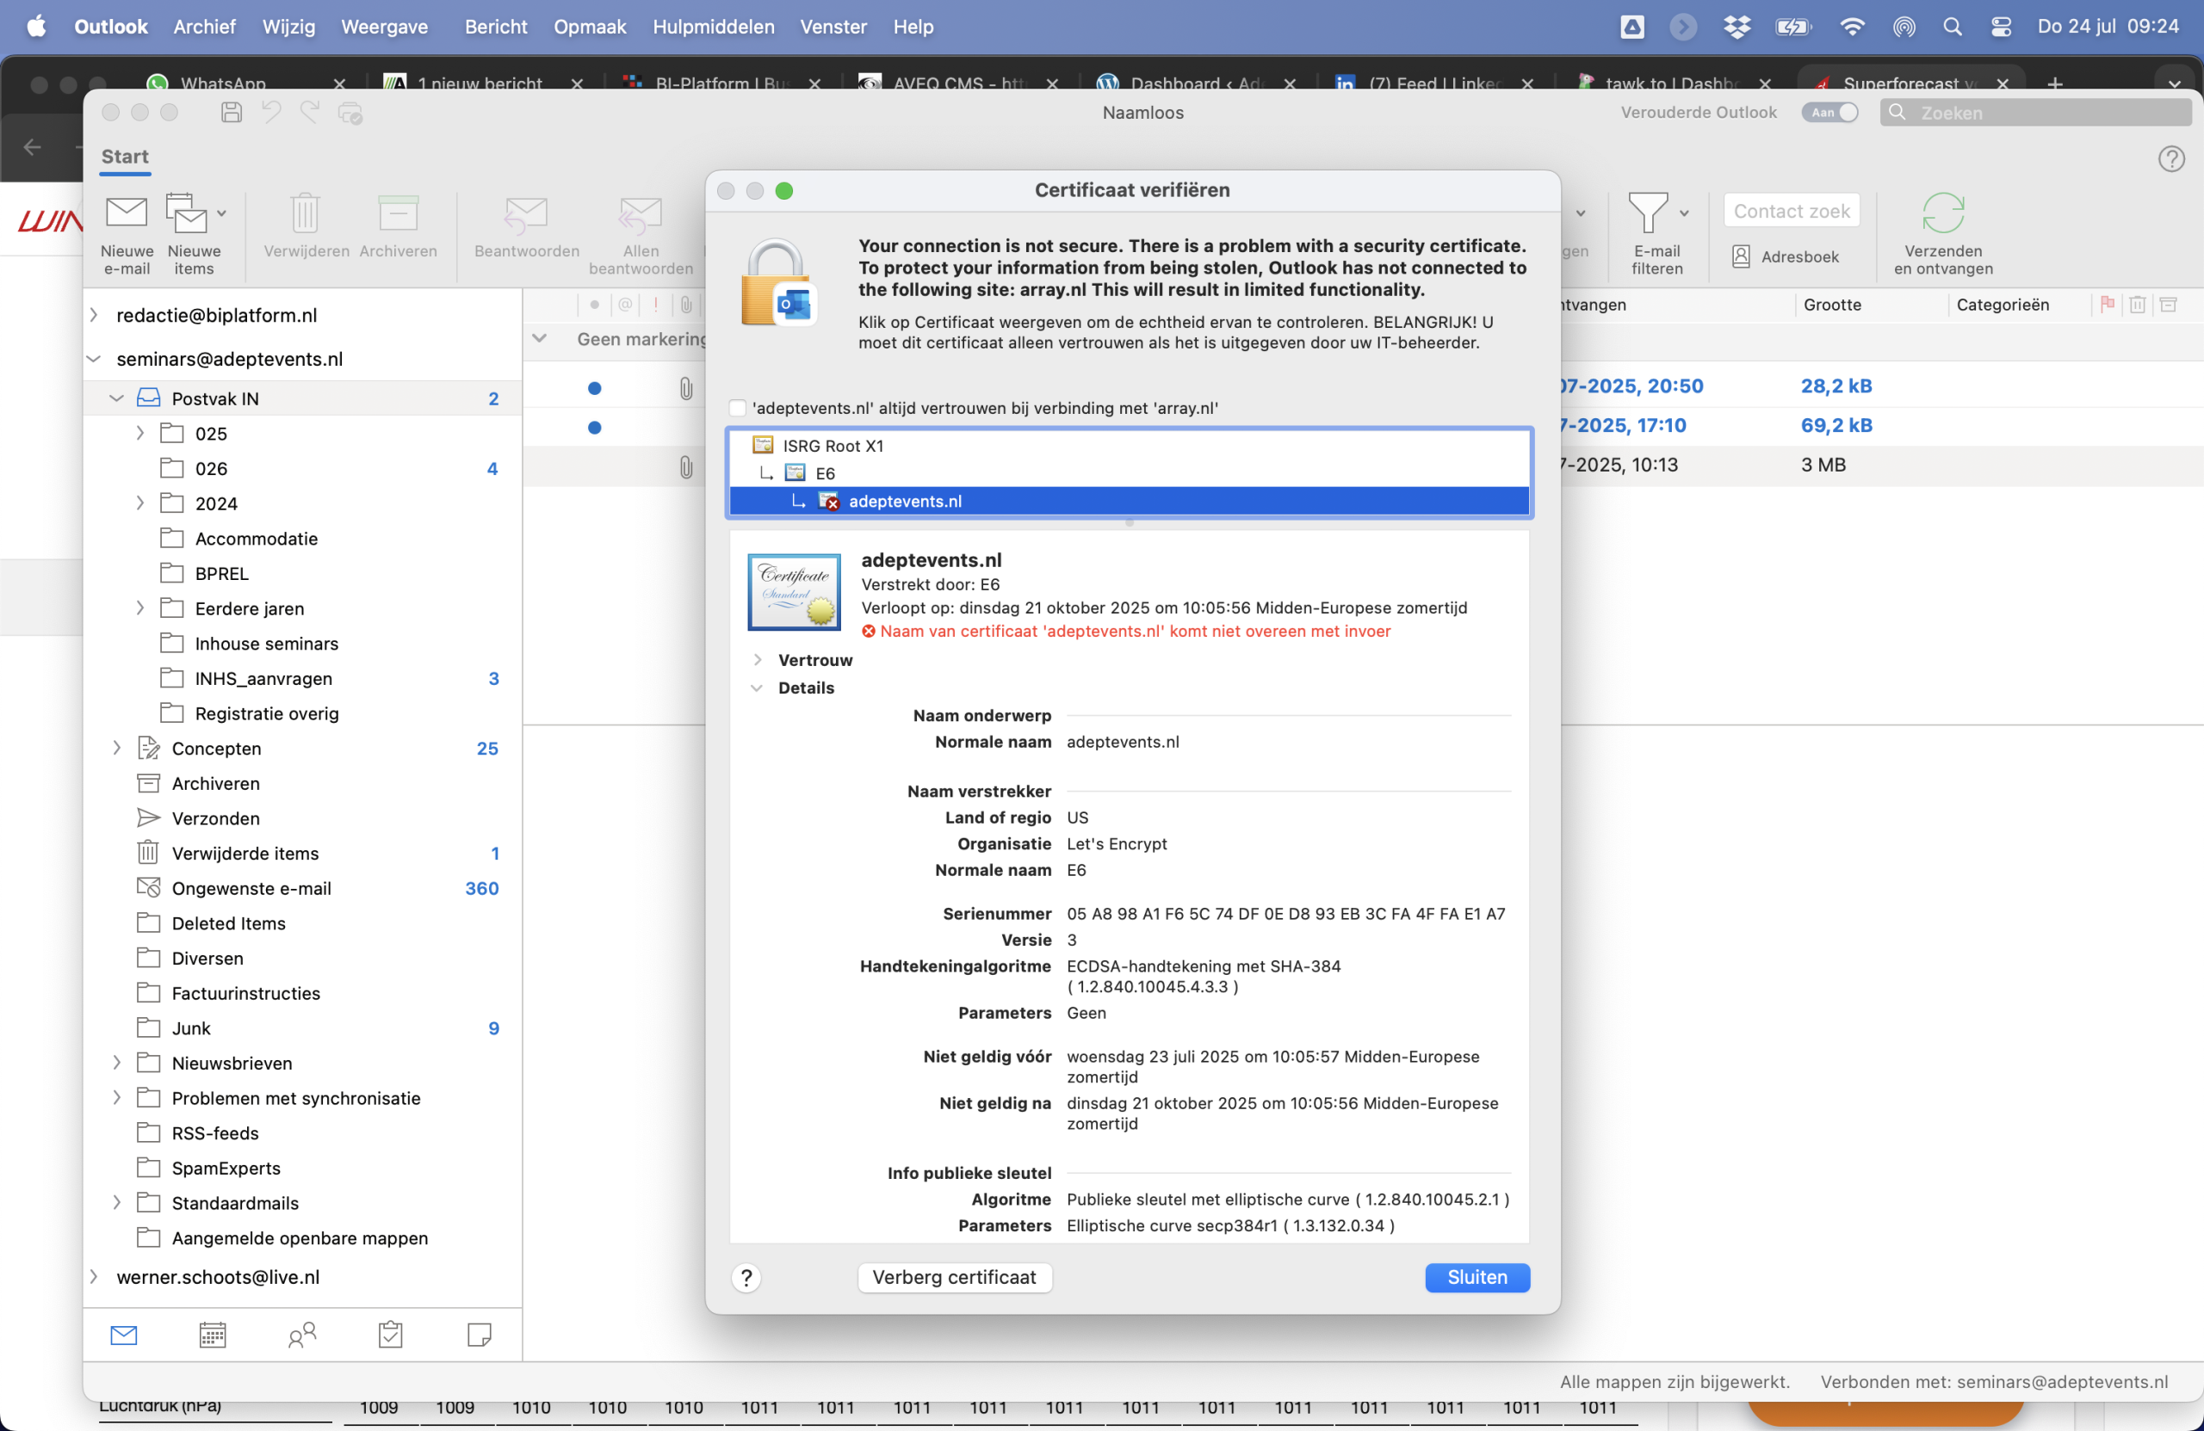This screenshot has width=2204, height=1431.
Task: Switch to the People contacts icon
Action: point(302,1334)
